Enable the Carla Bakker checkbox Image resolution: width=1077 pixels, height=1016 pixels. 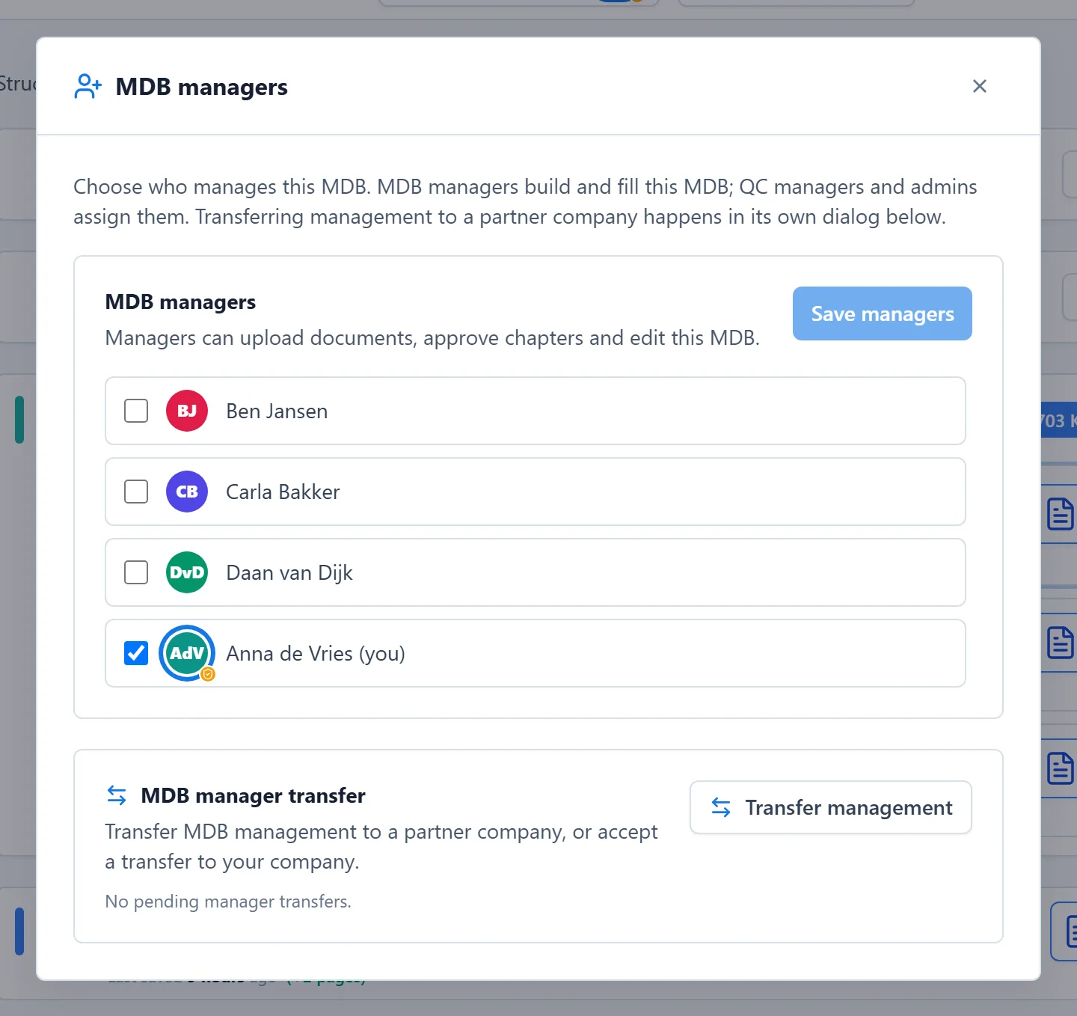[x=136, y=492]
